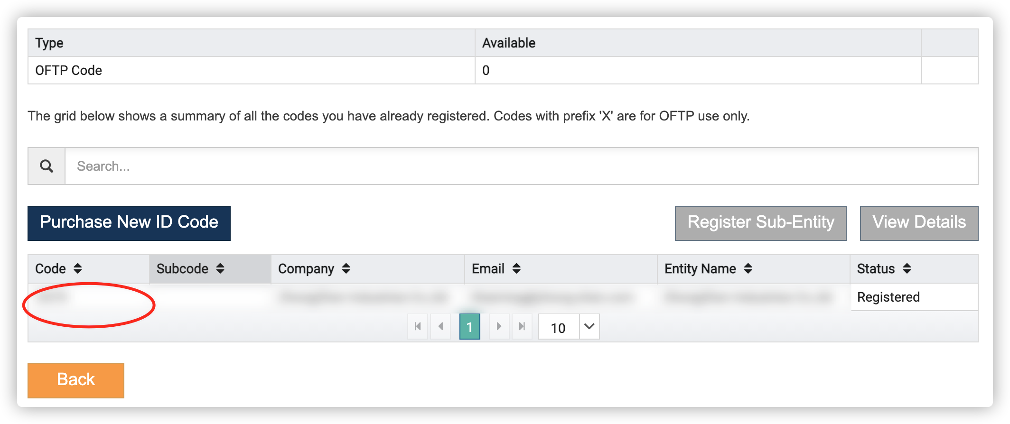1010x424 pixels.
Task: Sort by Status column arrows
Action: coord(907,268)
